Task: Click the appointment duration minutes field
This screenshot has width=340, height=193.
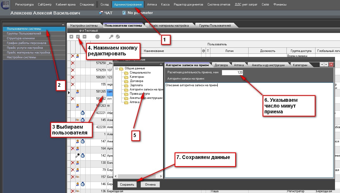Action: pyautogui.click(x=232, y=73)
